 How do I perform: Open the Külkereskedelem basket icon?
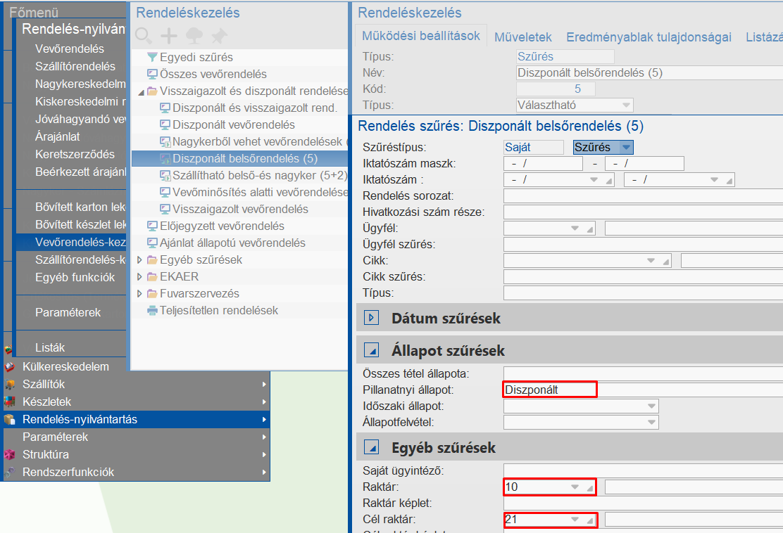tap(8, 366)
